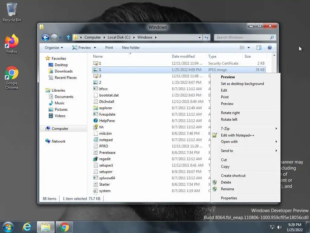
Task: Open the Recycle Bin desktop icon
Action: 12,12
